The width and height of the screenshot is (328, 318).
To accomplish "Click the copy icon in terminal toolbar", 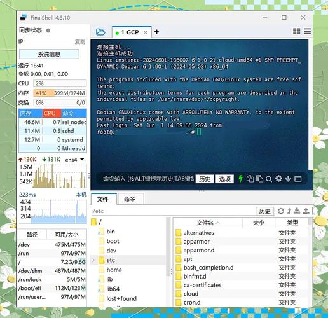I will 250,179.
